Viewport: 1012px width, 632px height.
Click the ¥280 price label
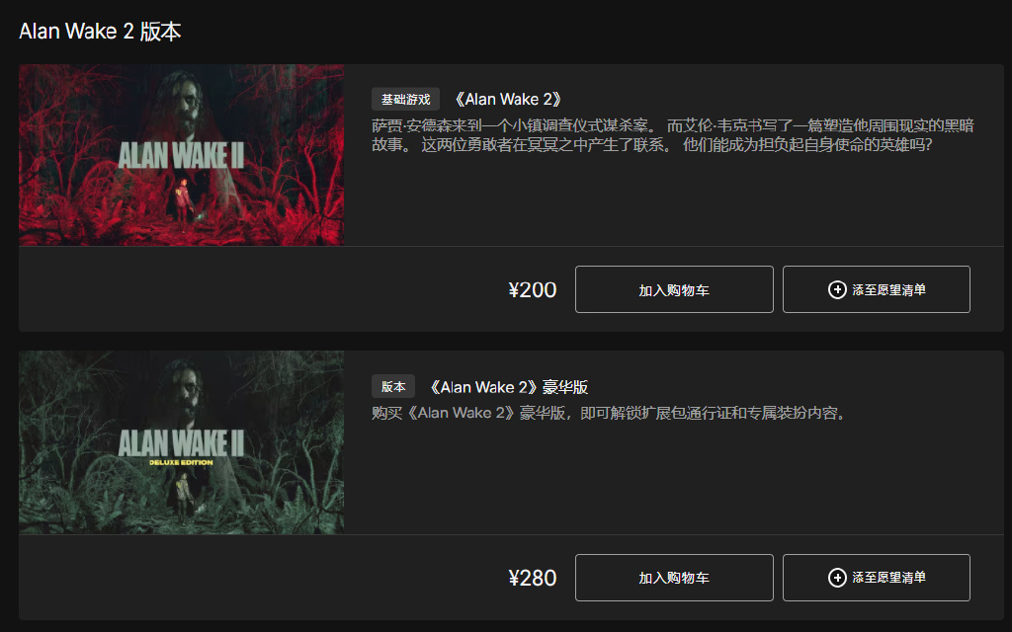(533, 578)
